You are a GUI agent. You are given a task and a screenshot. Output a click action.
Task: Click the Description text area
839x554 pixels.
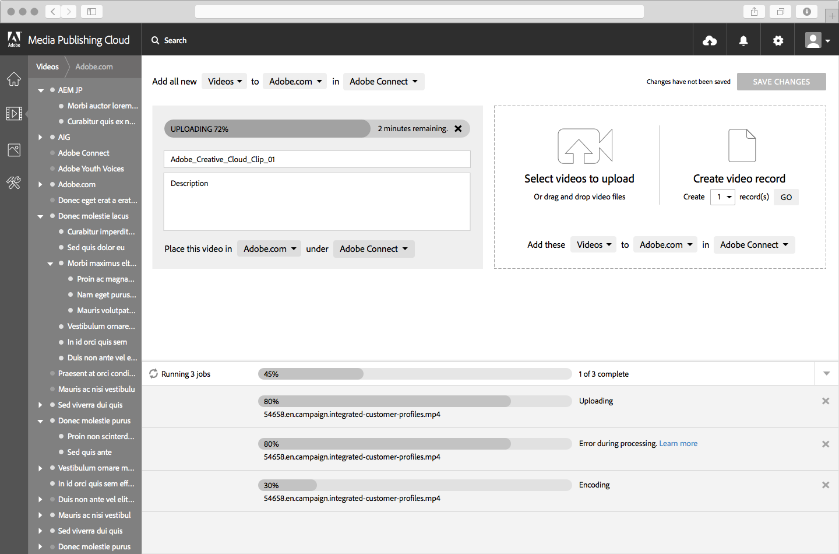317,202
